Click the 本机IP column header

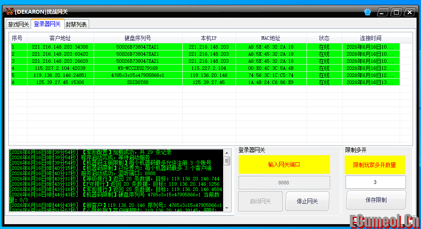coord(209,38)
